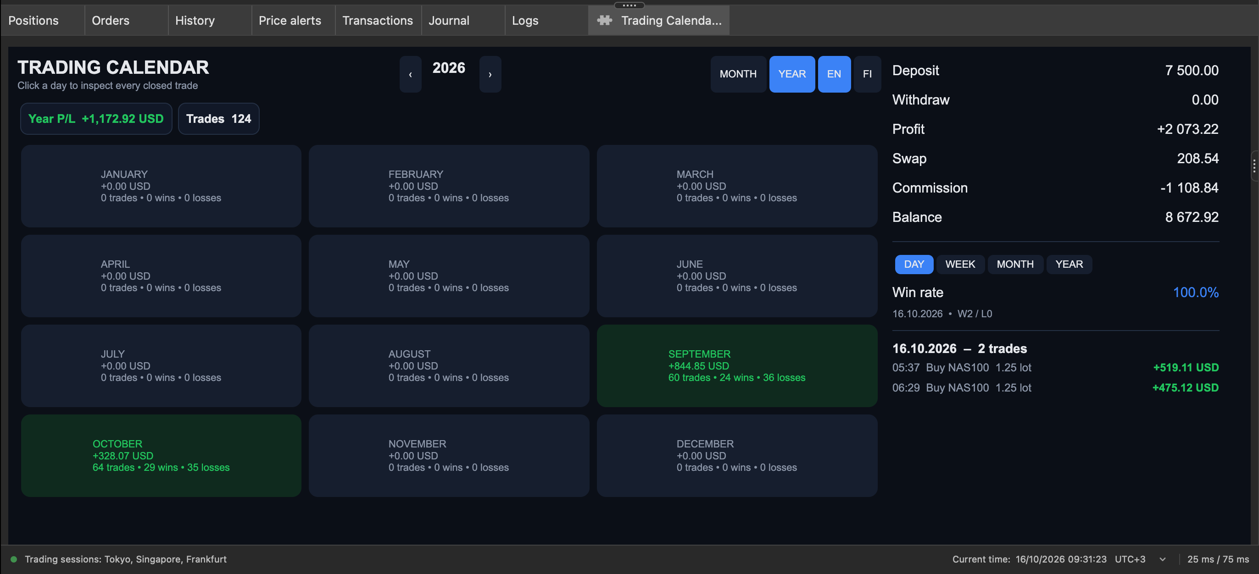Click the Commission value -1 108.84
Image resolution: width=1259 pixels, height=574 pixels.
coord(1189,188)
